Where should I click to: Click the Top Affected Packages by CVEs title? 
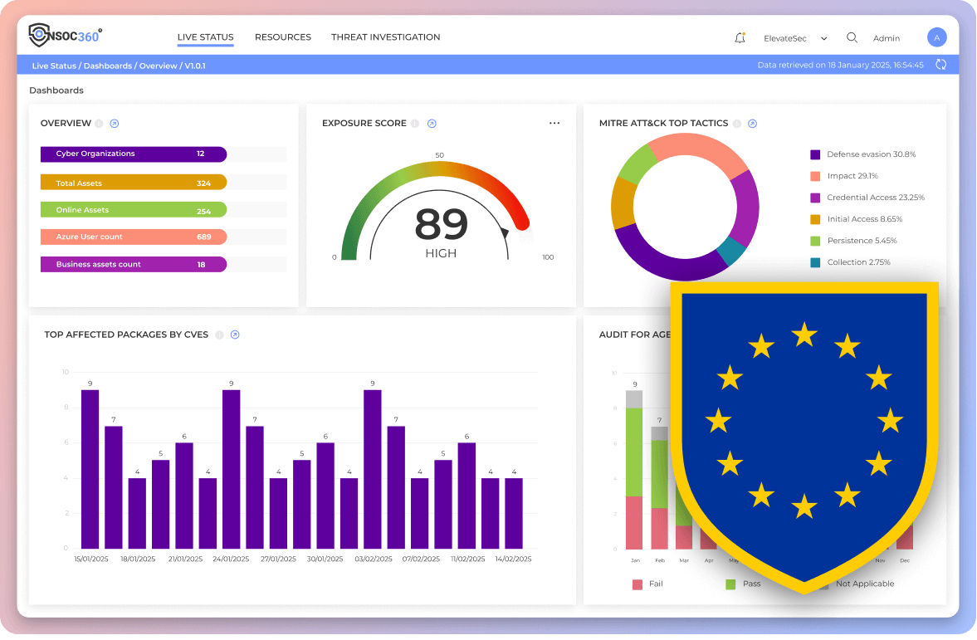[126, 335]
